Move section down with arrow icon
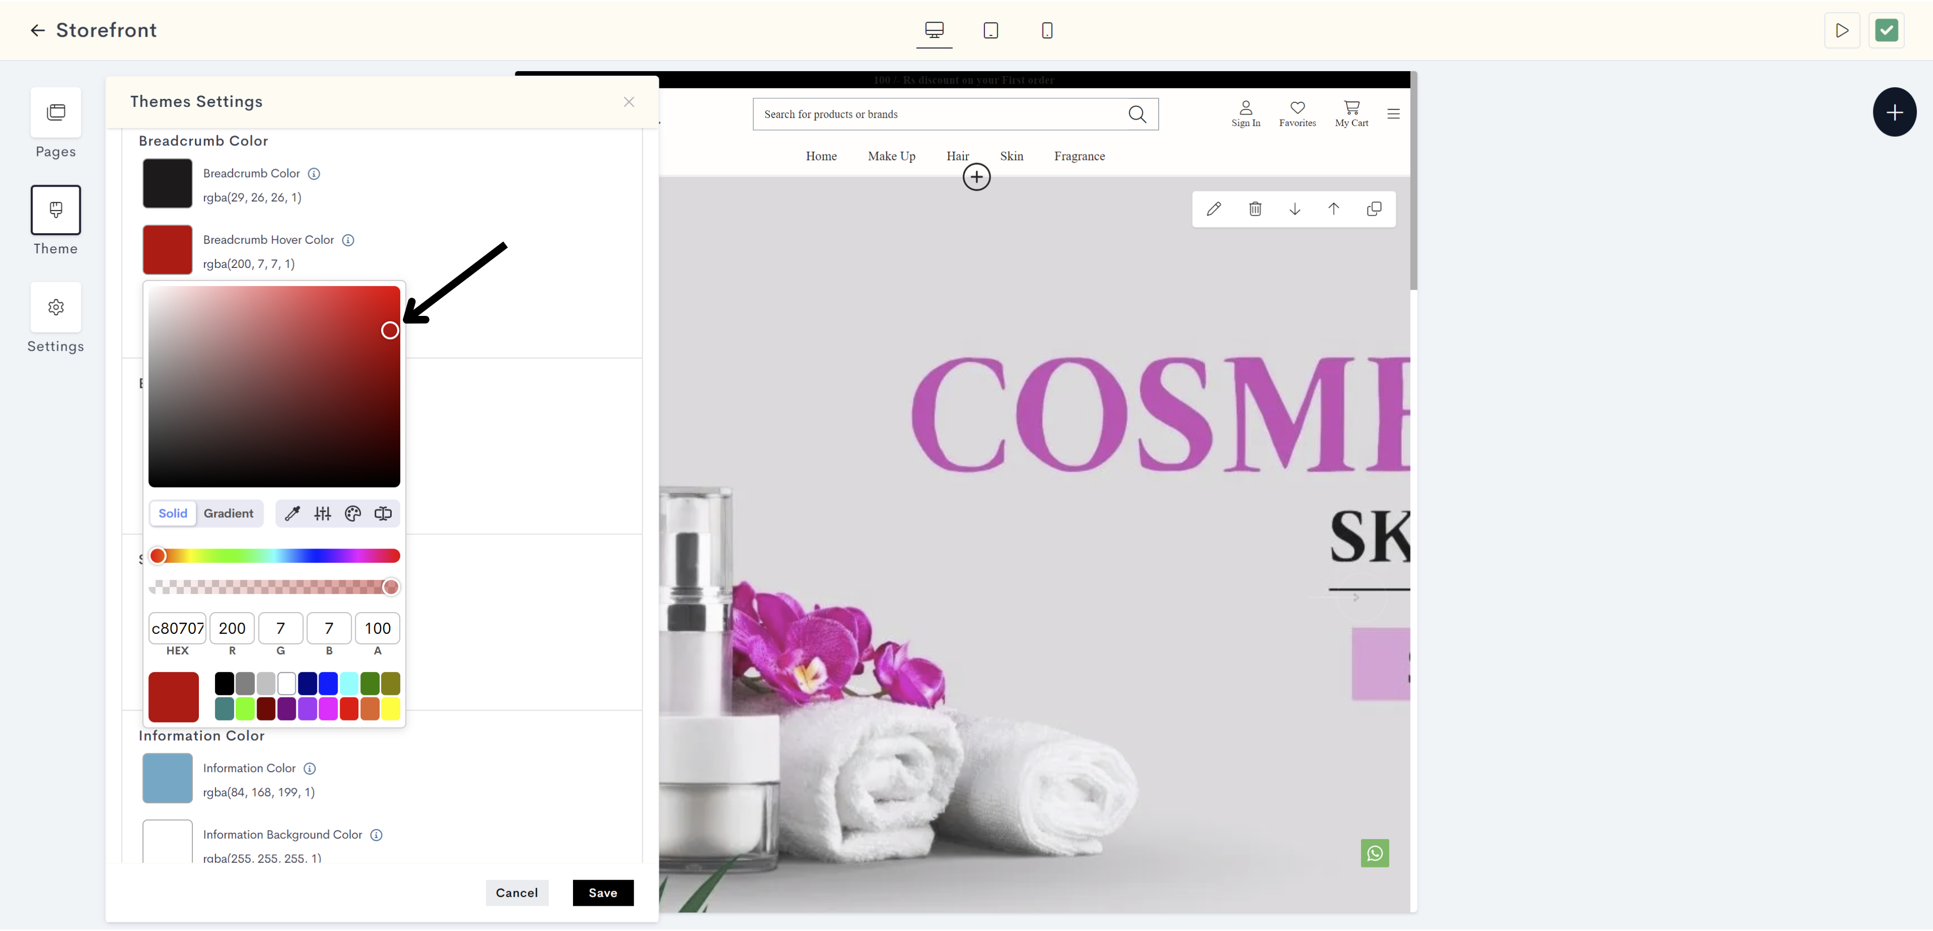This screenshot has height=931, width=1933. [1294, 208]
